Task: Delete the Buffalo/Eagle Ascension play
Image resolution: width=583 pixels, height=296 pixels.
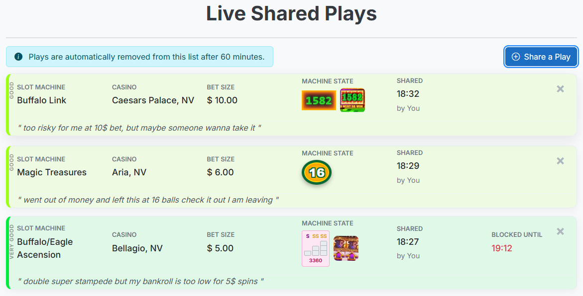Action: click(560, 231)
